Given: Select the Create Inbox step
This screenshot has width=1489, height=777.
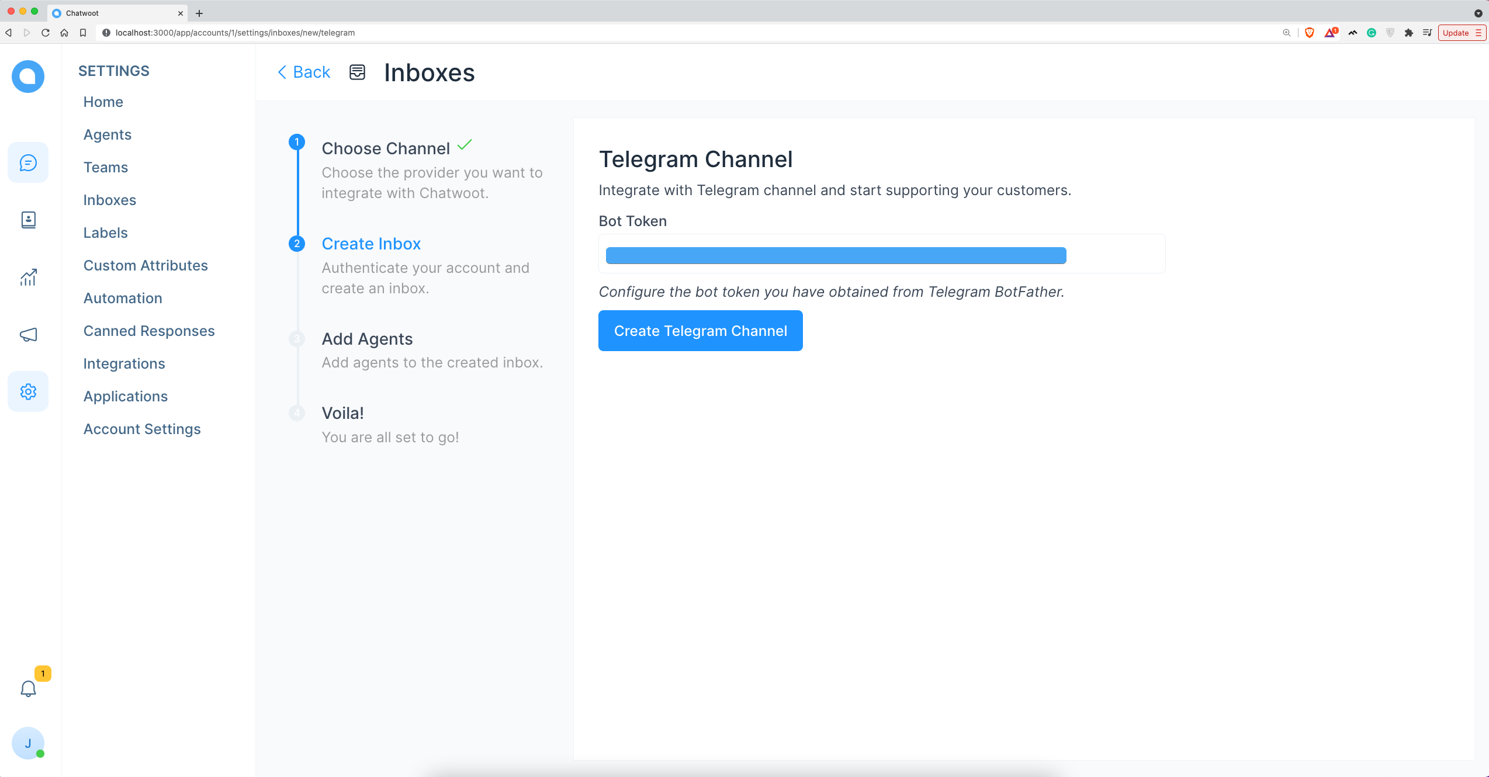Looking at the screenshot, I should (x=372, y=244).
